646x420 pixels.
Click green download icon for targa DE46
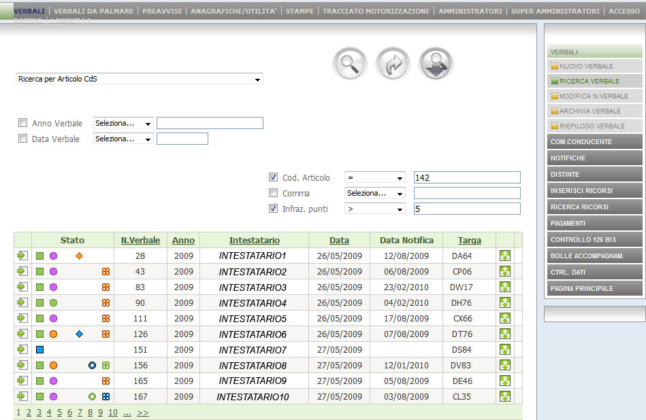pos(505,381)
